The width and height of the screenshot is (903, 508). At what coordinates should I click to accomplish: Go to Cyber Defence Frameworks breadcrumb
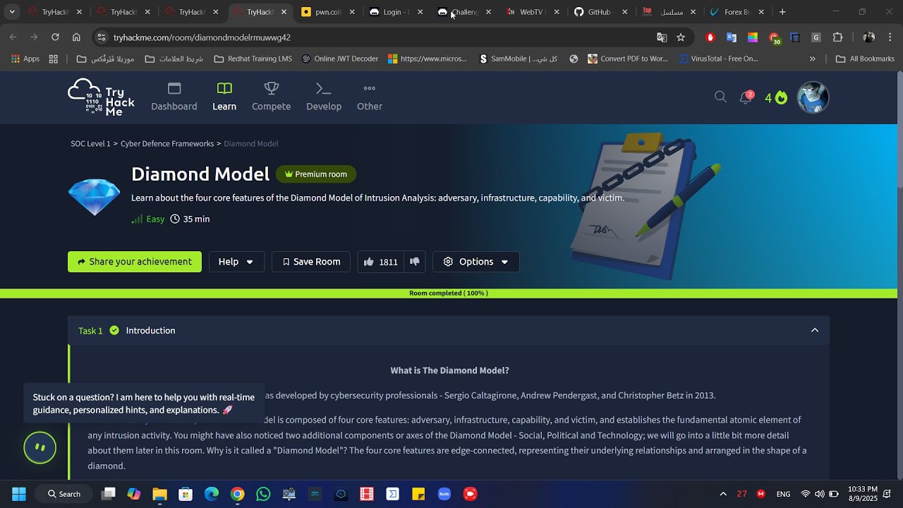[167, 144]
